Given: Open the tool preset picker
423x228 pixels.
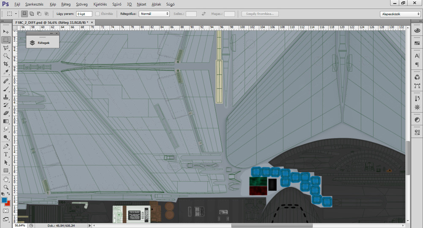Looking at the screenshot, I should (11, 14).
